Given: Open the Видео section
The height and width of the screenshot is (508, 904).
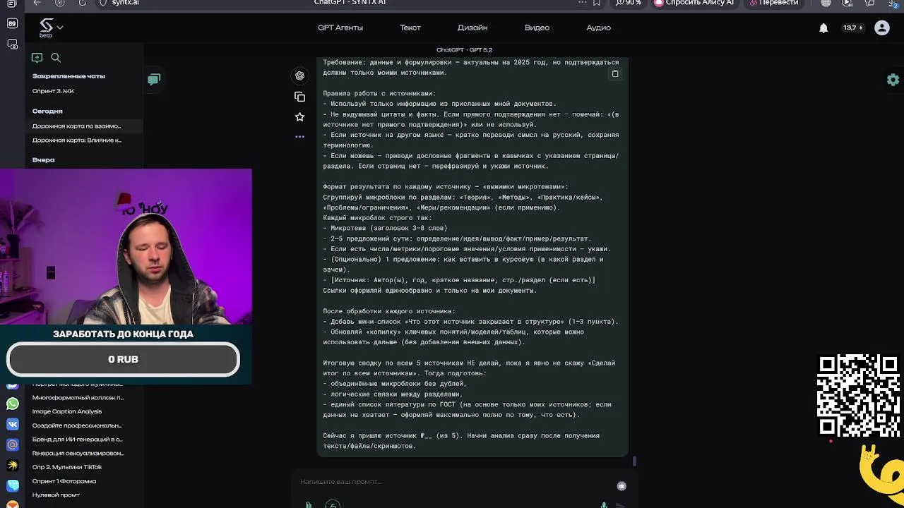Looking at the screenshot, I should pos(537,28).
